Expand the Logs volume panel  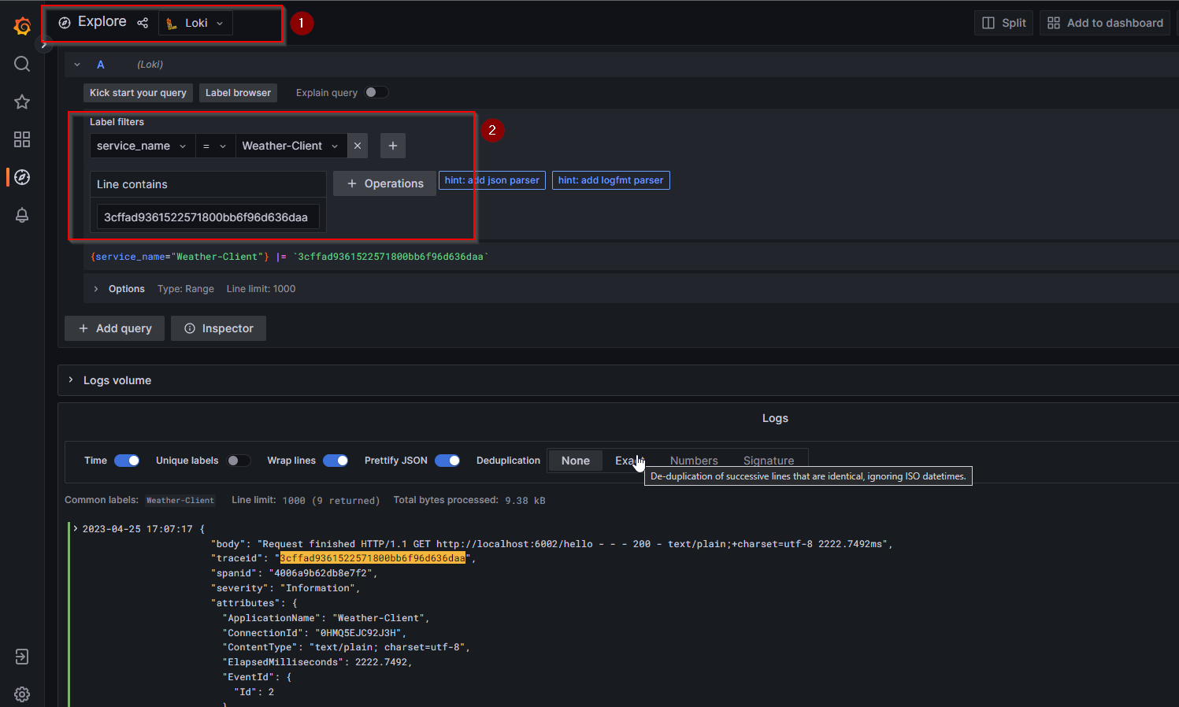[71, 379]
